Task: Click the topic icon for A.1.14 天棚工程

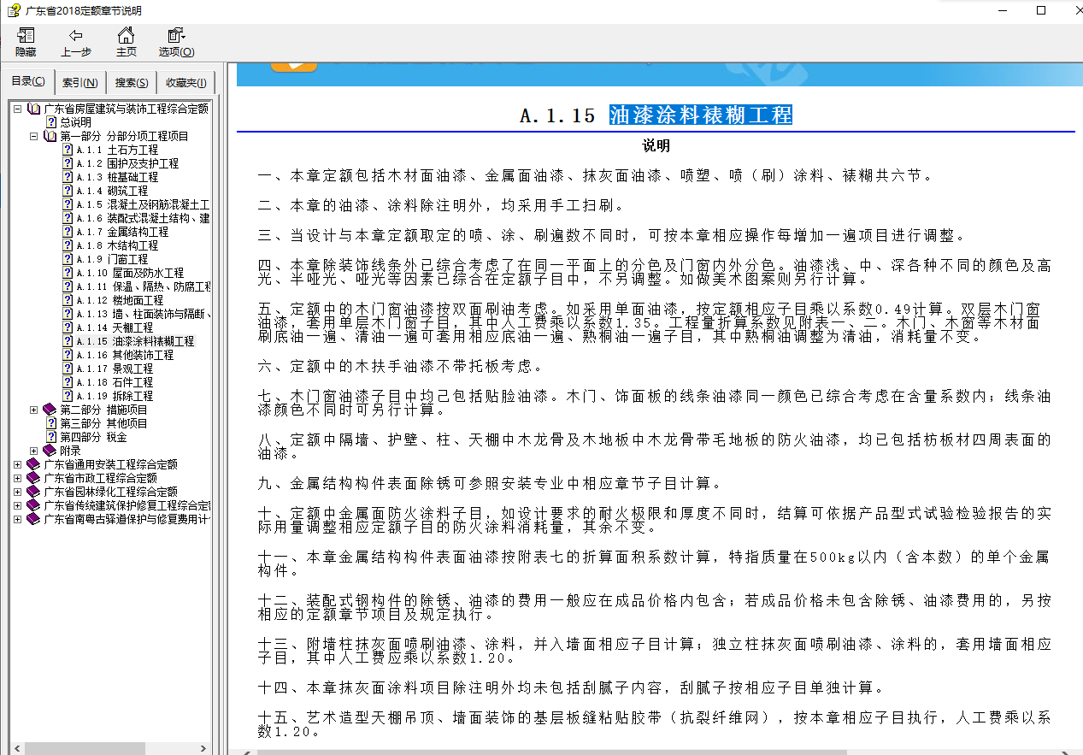Action: (x=68, y=327)
